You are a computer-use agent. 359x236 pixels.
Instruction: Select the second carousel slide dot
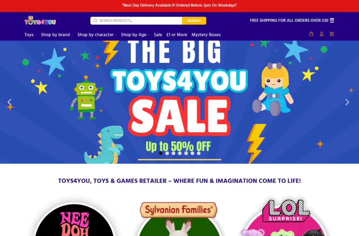167,153
